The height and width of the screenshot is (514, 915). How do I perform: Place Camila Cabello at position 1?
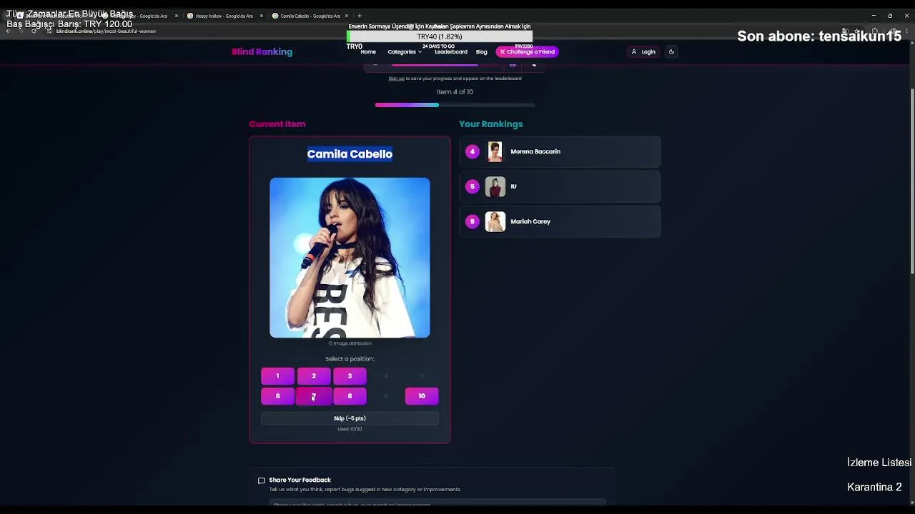277,376
